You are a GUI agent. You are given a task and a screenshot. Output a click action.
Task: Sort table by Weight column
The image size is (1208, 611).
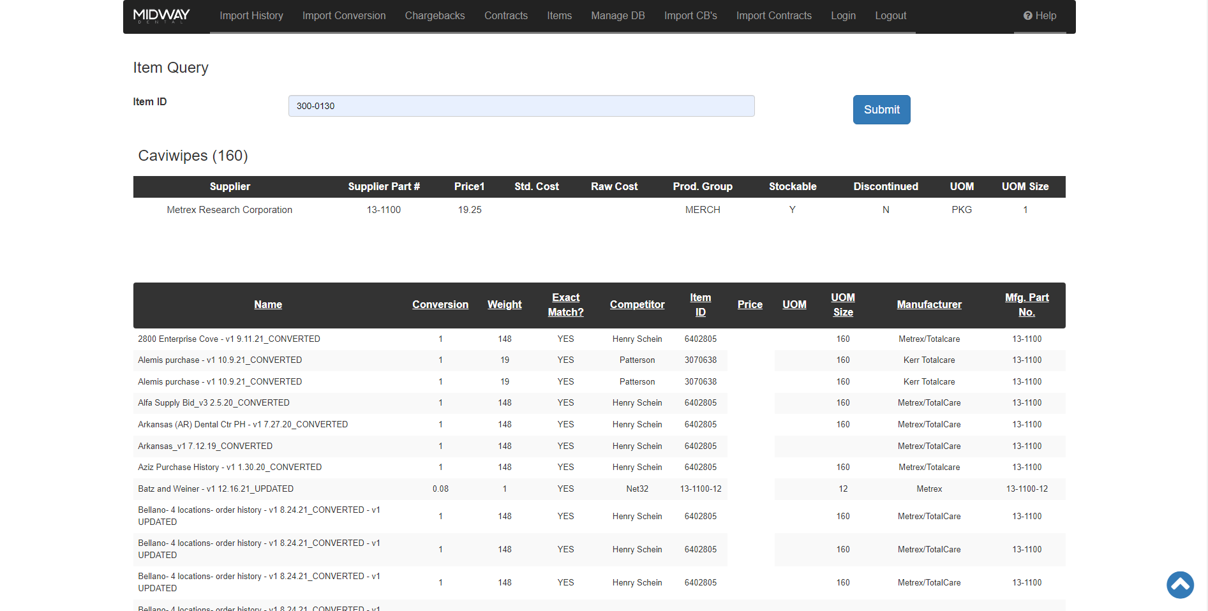[x=505, y=305]
